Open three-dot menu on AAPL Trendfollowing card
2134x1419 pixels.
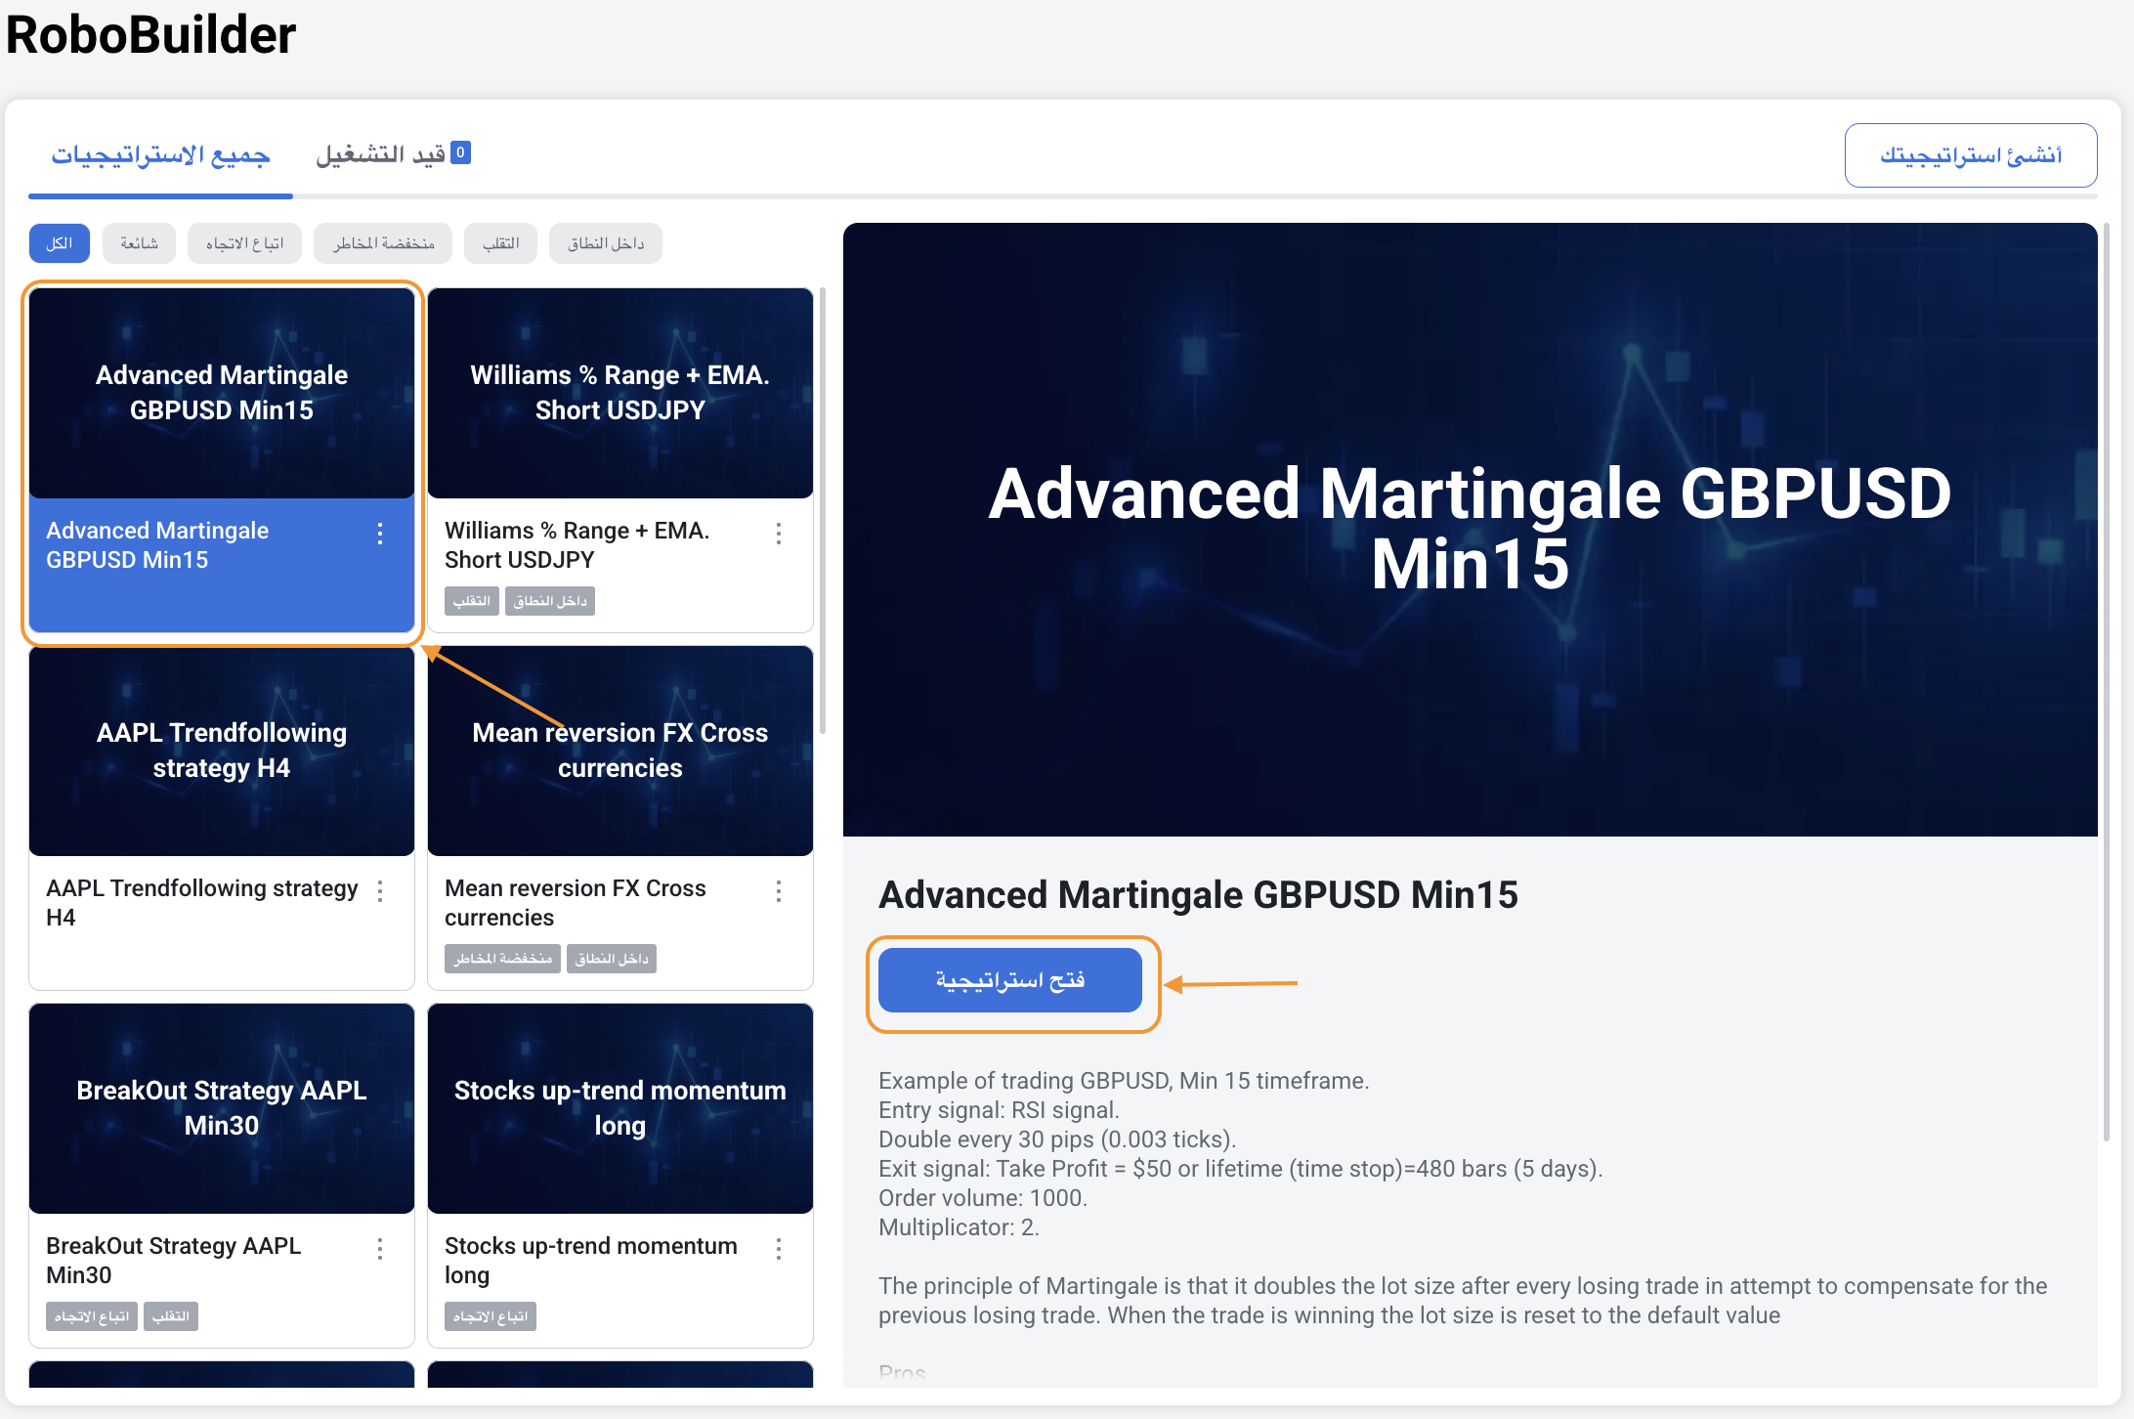point(380,890)
